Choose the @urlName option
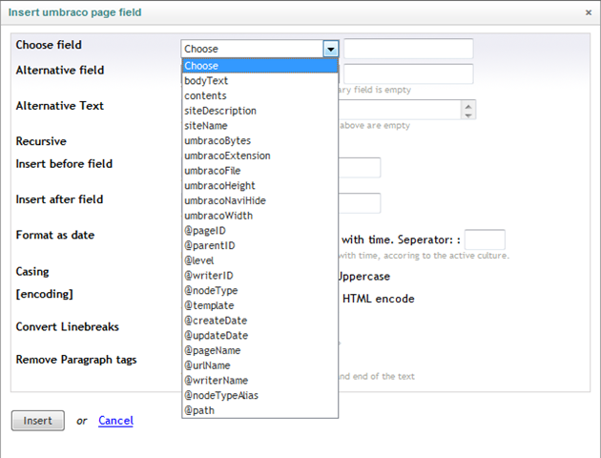Screen dimensions: 601x458 click(x=259, y=364)
